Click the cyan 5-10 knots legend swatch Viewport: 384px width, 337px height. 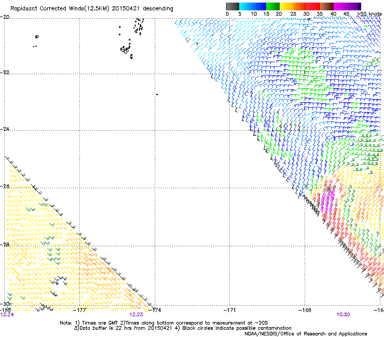tap(246, 6)
